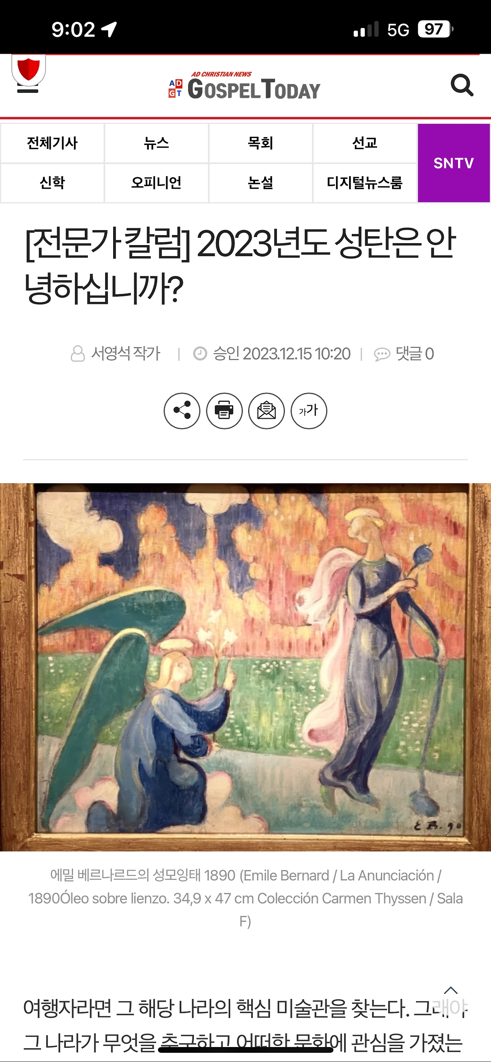The height and width of the screenshot is (1062, 491).
Task: Click the purple SNTV button
Action: [x=454, y=163]
